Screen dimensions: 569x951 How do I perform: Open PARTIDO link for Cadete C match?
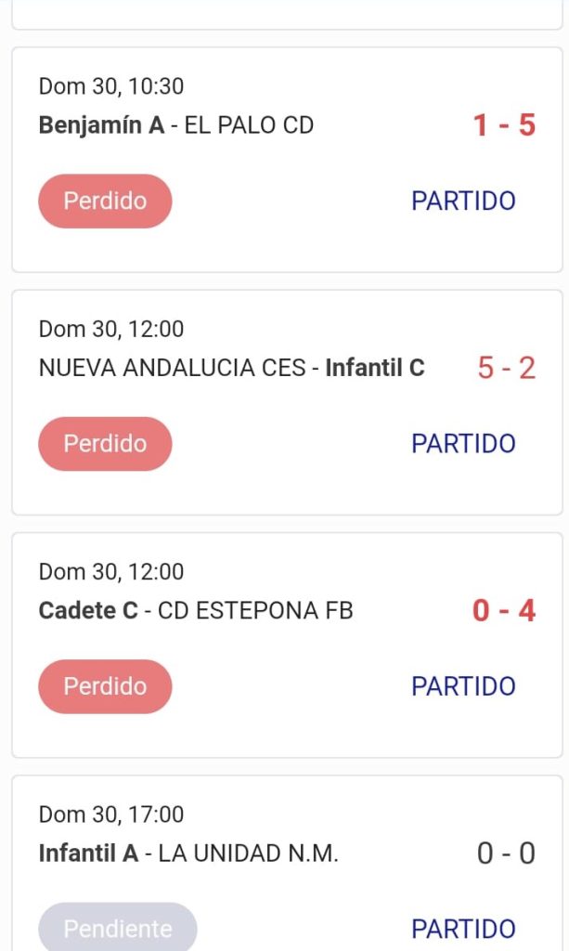[463, 686]
